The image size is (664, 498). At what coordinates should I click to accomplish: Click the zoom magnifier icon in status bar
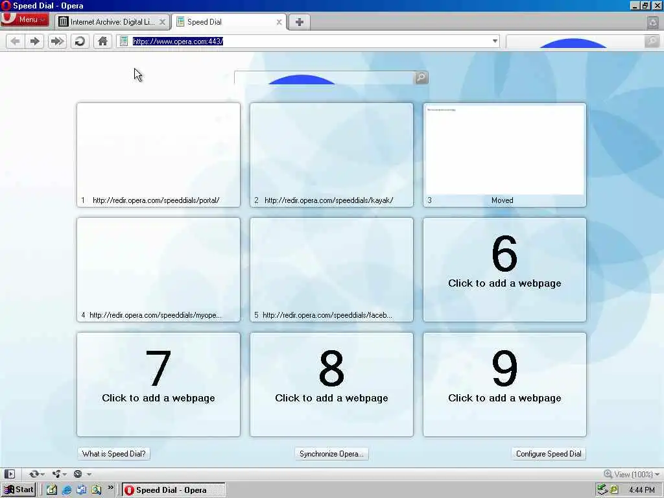pyautogui.click(x=608, y=474)
